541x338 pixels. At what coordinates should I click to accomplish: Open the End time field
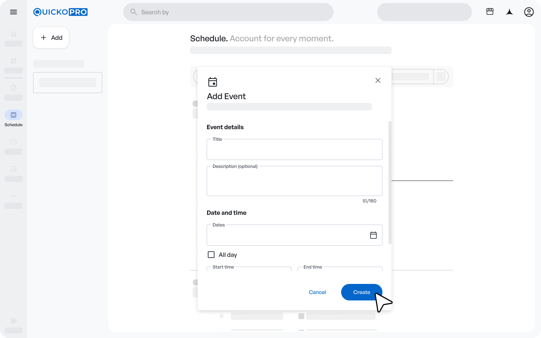340,269
